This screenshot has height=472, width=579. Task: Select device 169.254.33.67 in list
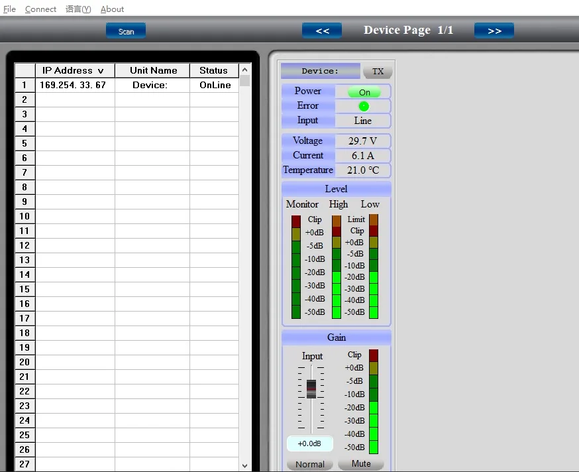coord(73,85)
